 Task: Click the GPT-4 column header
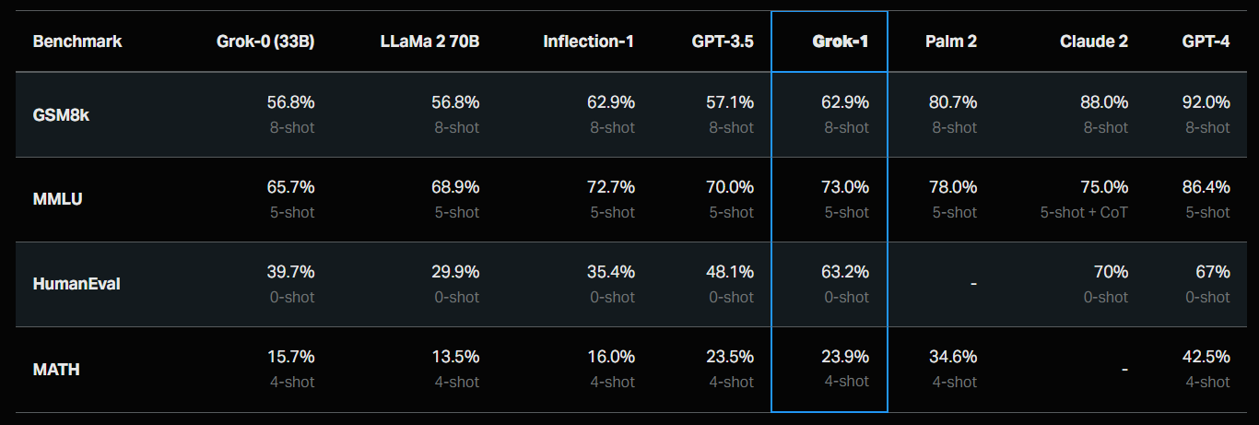pyautogui.click(x=1206, y=41)
